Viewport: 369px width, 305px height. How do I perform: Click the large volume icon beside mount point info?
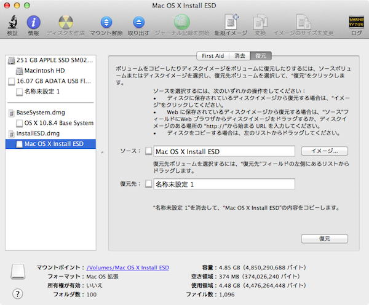point(18,271)
